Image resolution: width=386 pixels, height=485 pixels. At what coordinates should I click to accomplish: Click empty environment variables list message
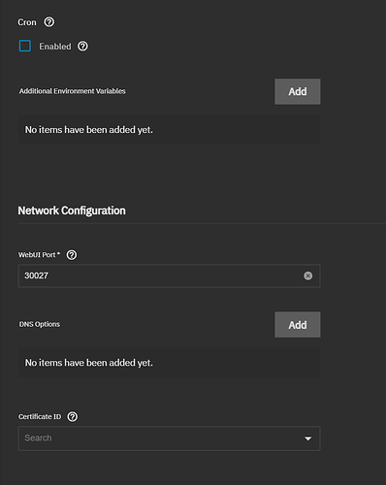(89, 130)
